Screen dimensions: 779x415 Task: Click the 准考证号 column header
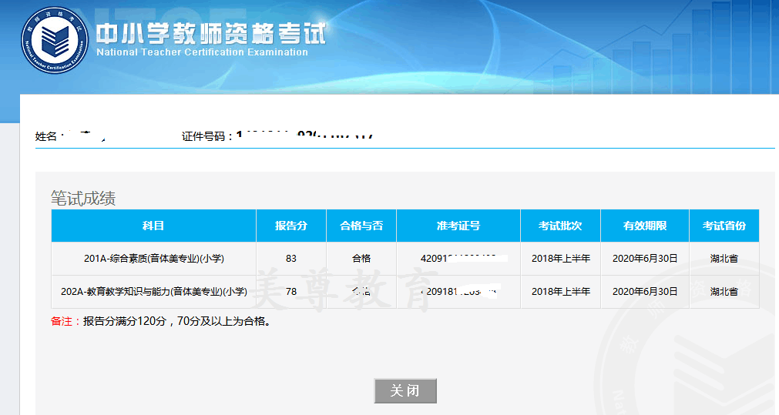pyautogui.click(x=458, y=226)
